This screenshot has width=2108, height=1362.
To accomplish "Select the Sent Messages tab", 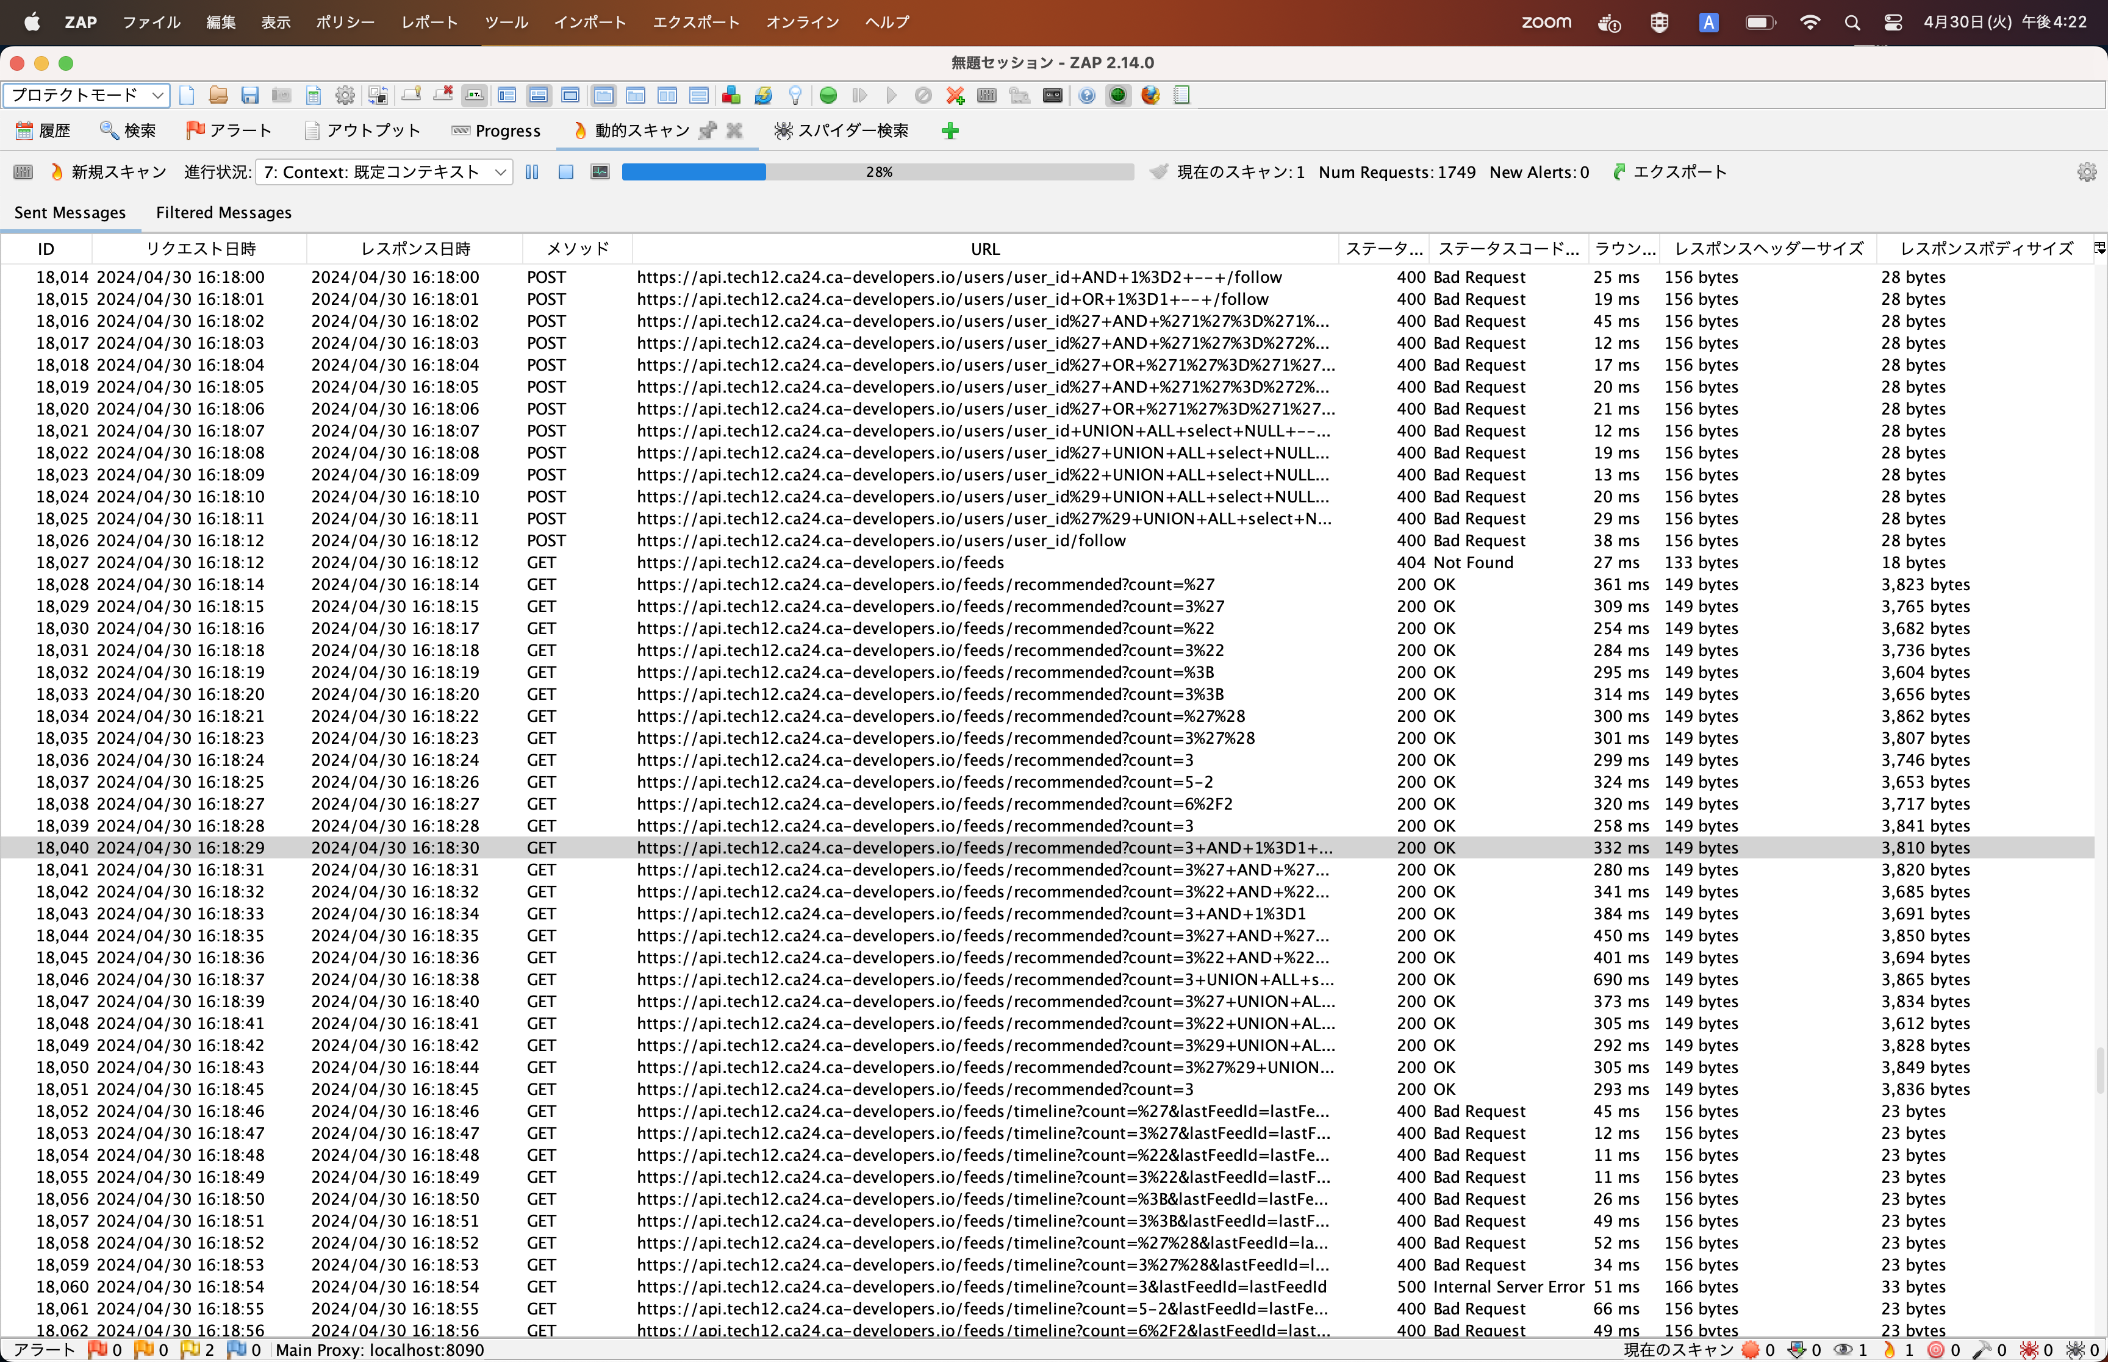I will pos(70,213).
